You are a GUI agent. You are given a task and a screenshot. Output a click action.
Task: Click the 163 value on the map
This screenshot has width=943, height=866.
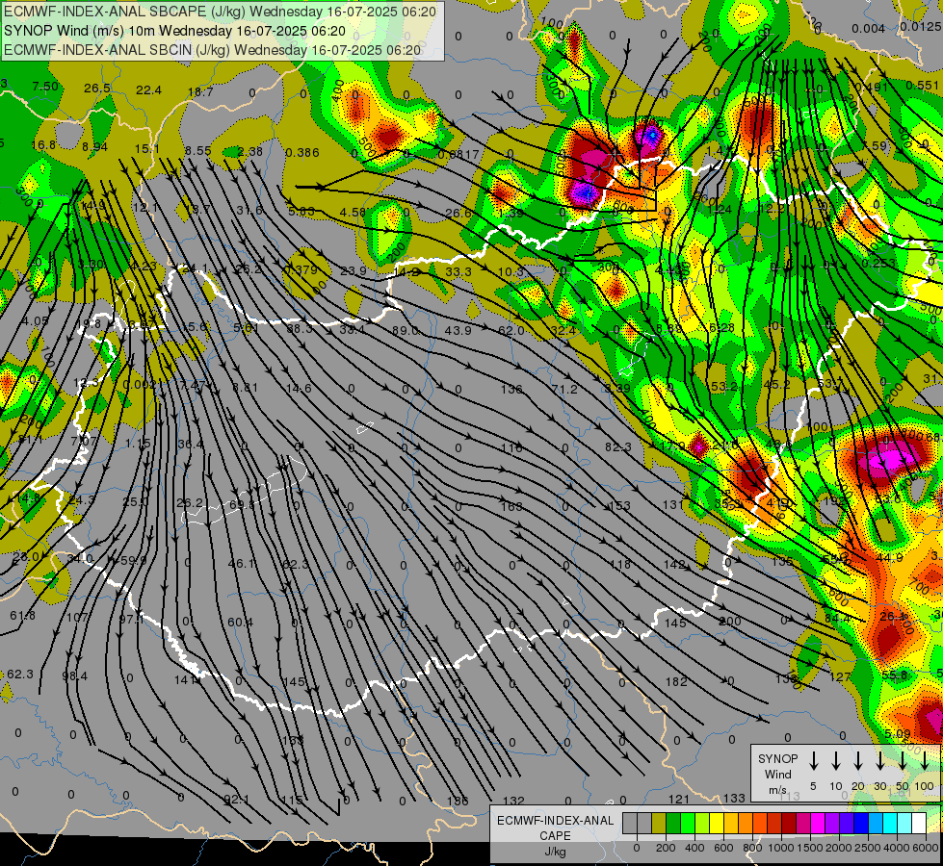coord(511,507)
